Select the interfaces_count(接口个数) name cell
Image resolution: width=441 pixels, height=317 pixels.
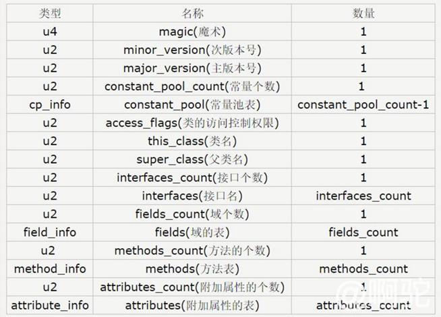pos(192,177)
